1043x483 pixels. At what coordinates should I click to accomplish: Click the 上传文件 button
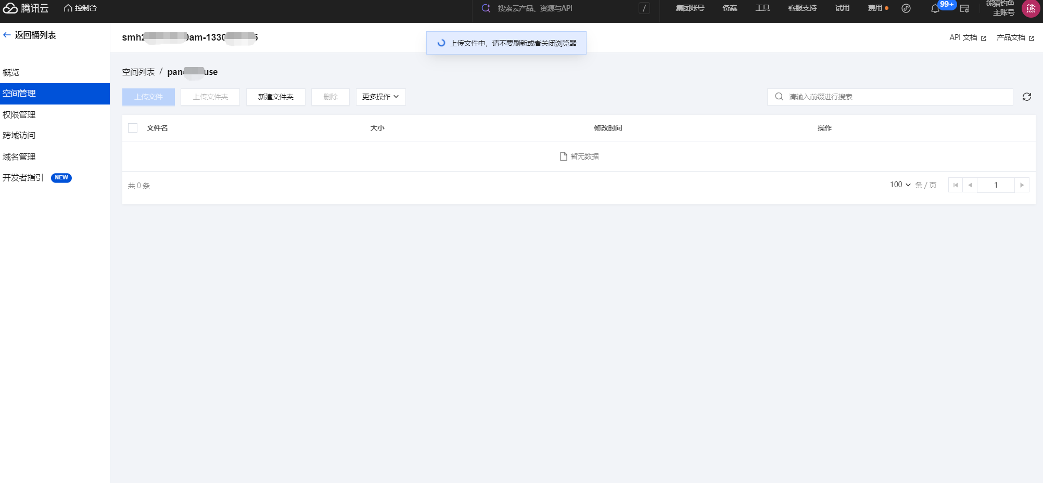148,97
